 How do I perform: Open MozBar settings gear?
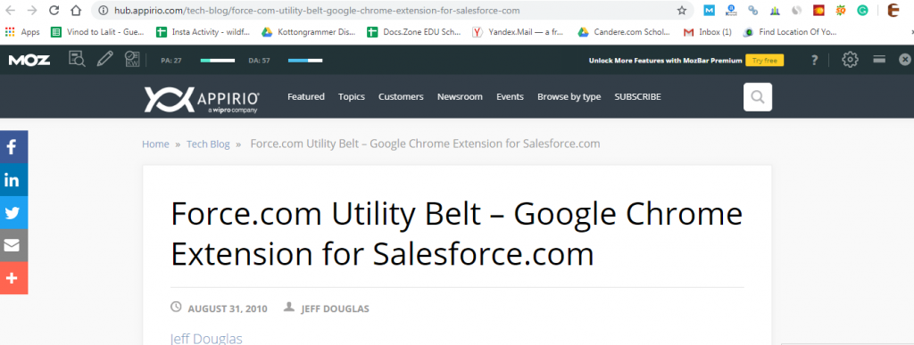[850, 60]
